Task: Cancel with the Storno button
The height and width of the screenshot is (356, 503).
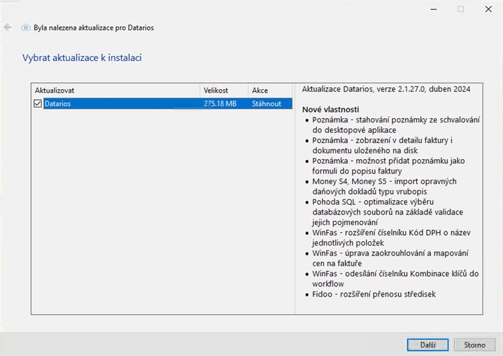Action: (474, 345)
